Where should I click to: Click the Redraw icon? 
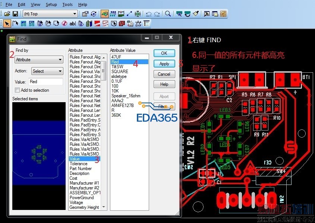point(187,14)
